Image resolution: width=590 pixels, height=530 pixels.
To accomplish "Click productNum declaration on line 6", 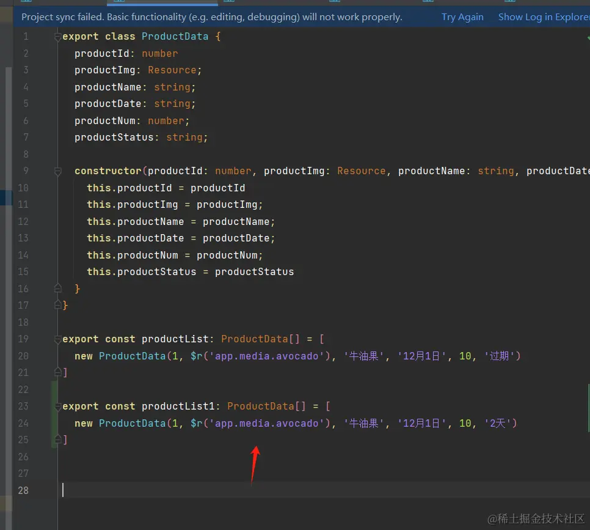I will 132,120.
